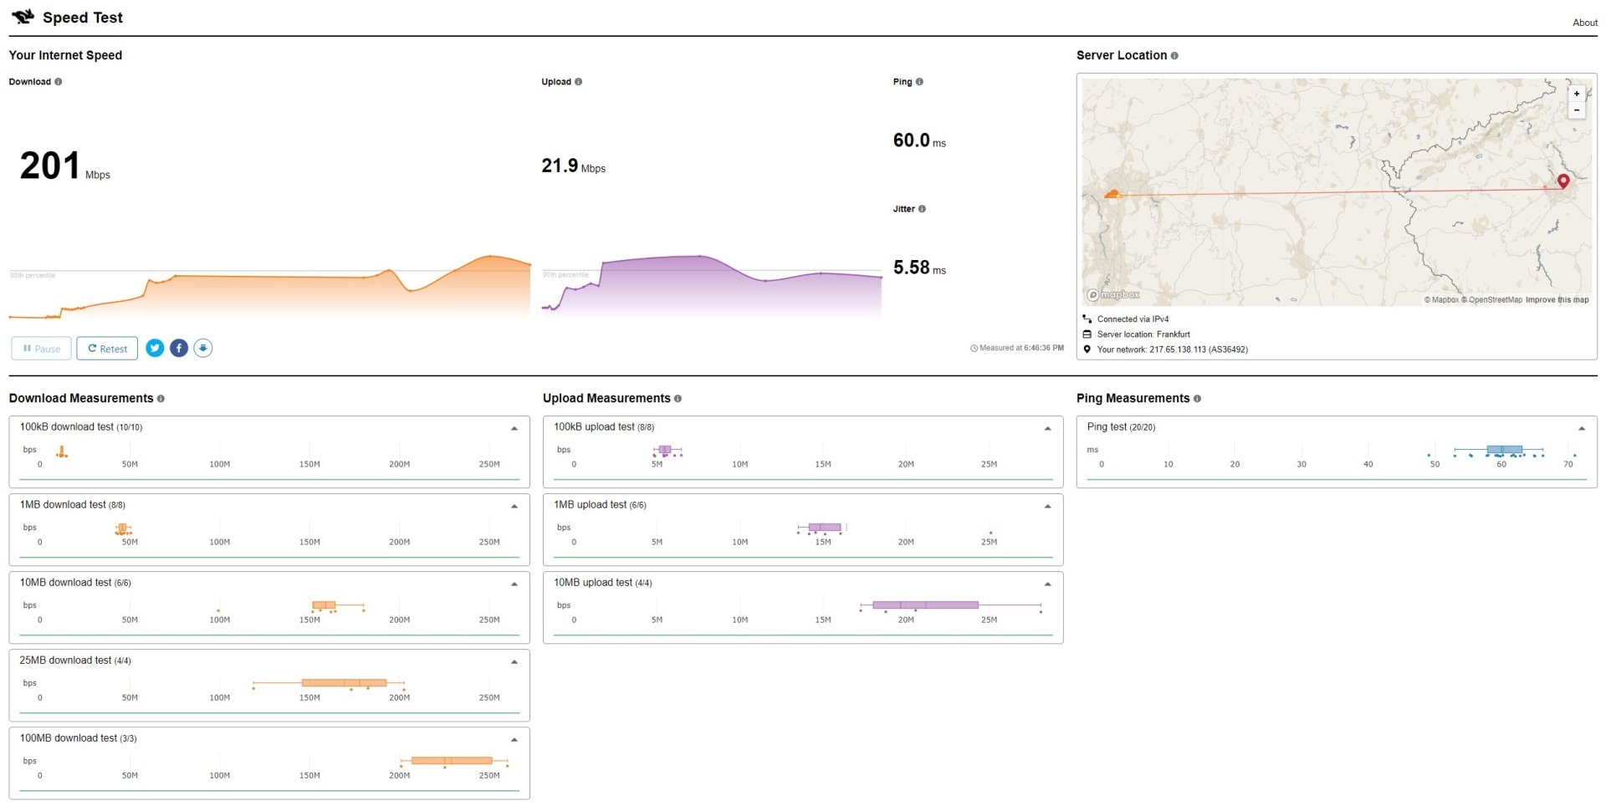Collapse the 100kB download test panel
The height and width of the screenshot is (806, 1606).
(514, 428)
